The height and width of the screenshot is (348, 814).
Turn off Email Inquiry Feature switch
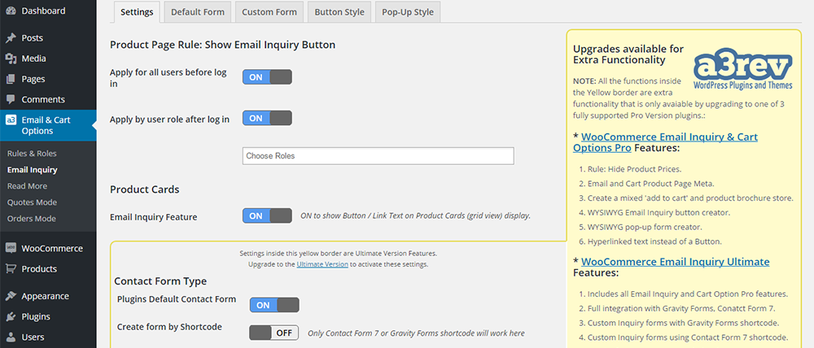267,216
